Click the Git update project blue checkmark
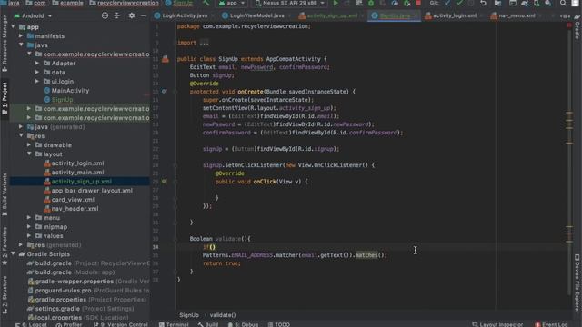This screenshot has width=582, height=327. (x=447, y=3)
